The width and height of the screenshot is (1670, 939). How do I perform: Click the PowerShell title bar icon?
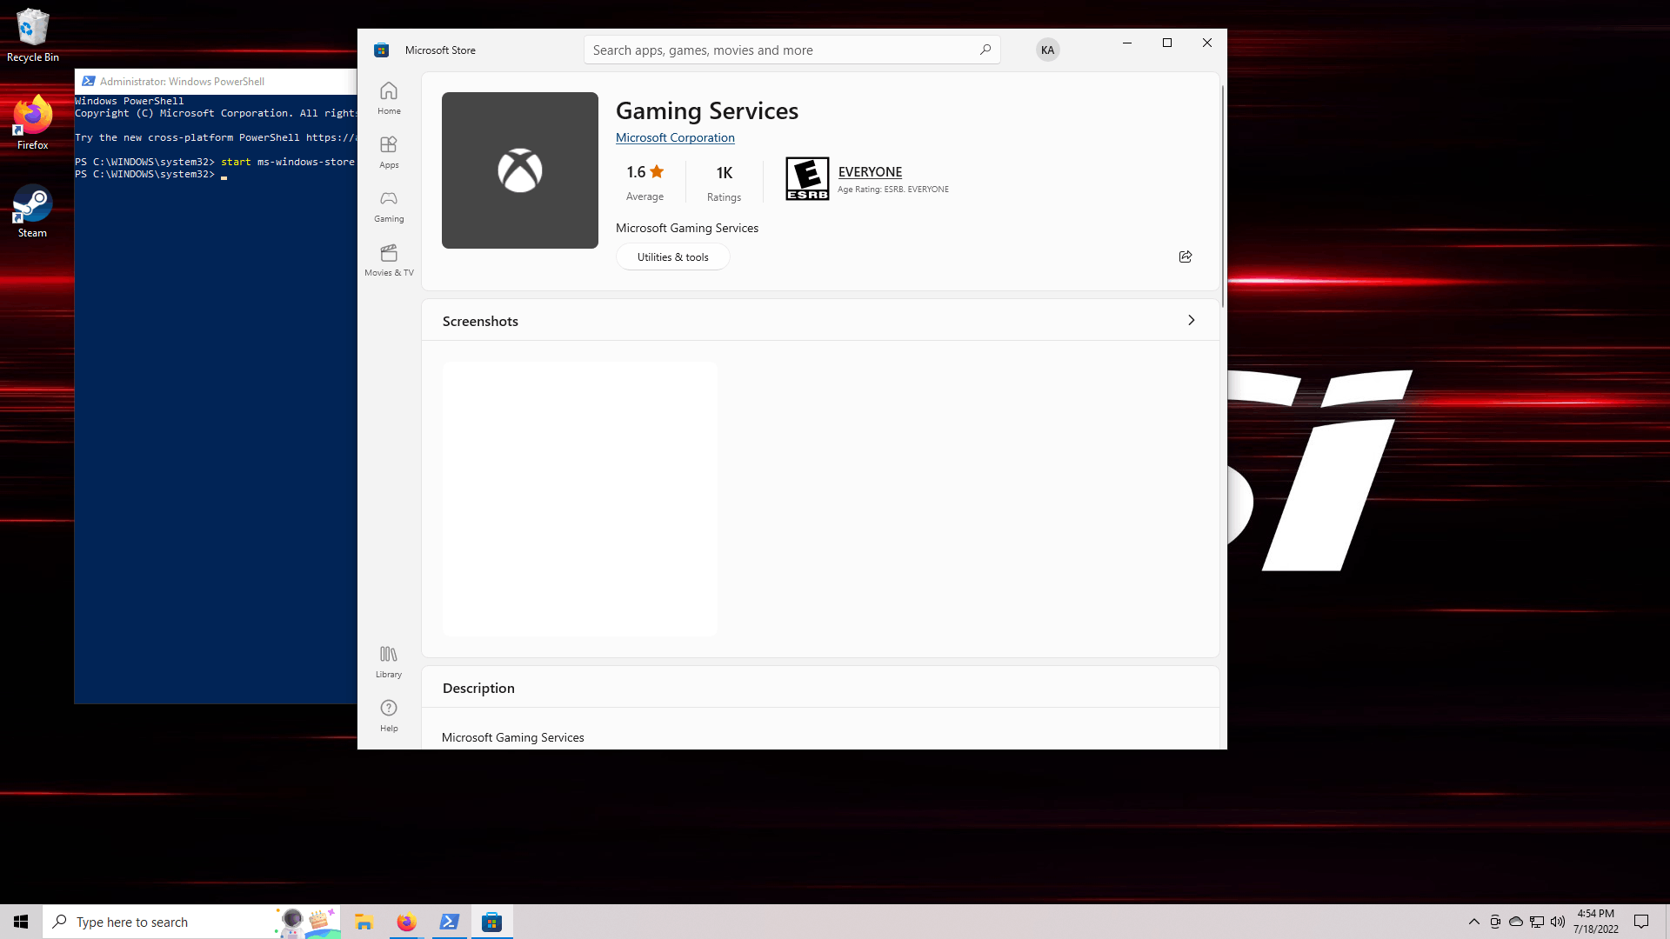click(88, 81)
